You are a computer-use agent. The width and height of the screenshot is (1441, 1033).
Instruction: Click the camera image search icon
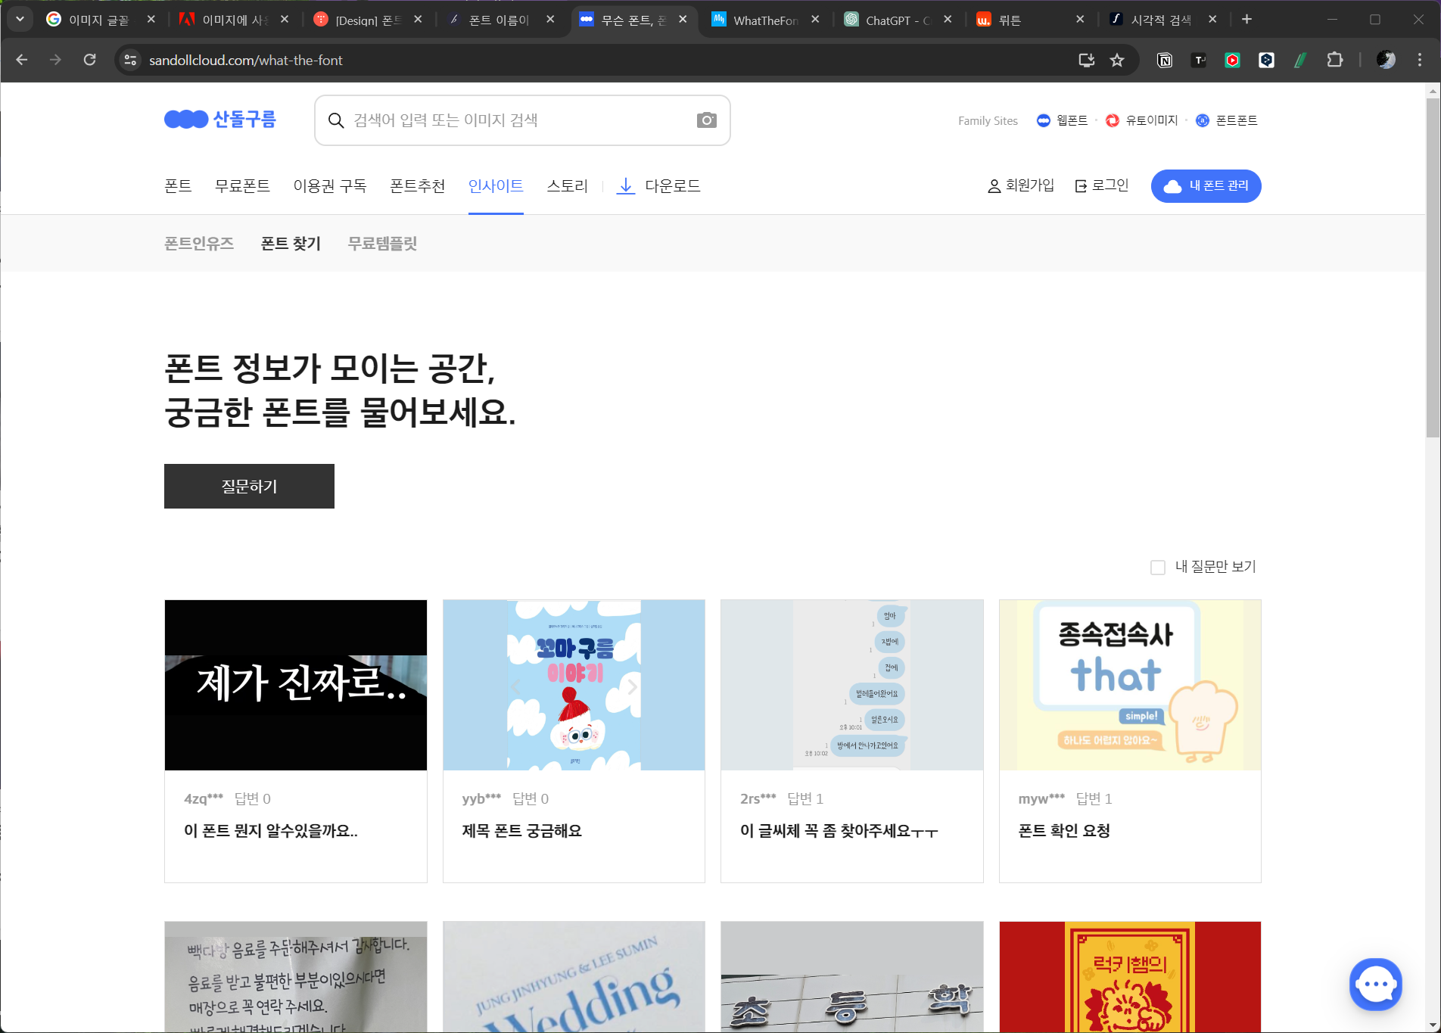[706, 120]
